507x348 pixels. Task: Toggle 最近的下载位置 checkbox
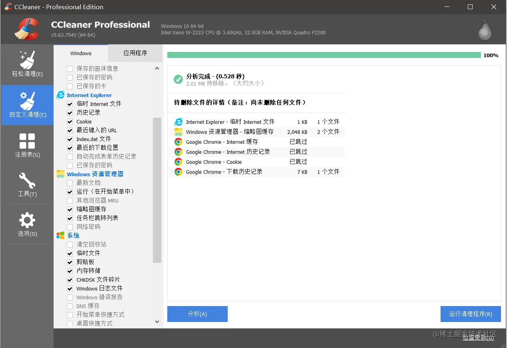70,148
